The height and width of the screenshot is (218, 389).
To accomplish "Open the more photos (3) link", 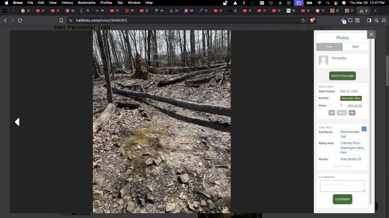I will [x=351, y=159].
